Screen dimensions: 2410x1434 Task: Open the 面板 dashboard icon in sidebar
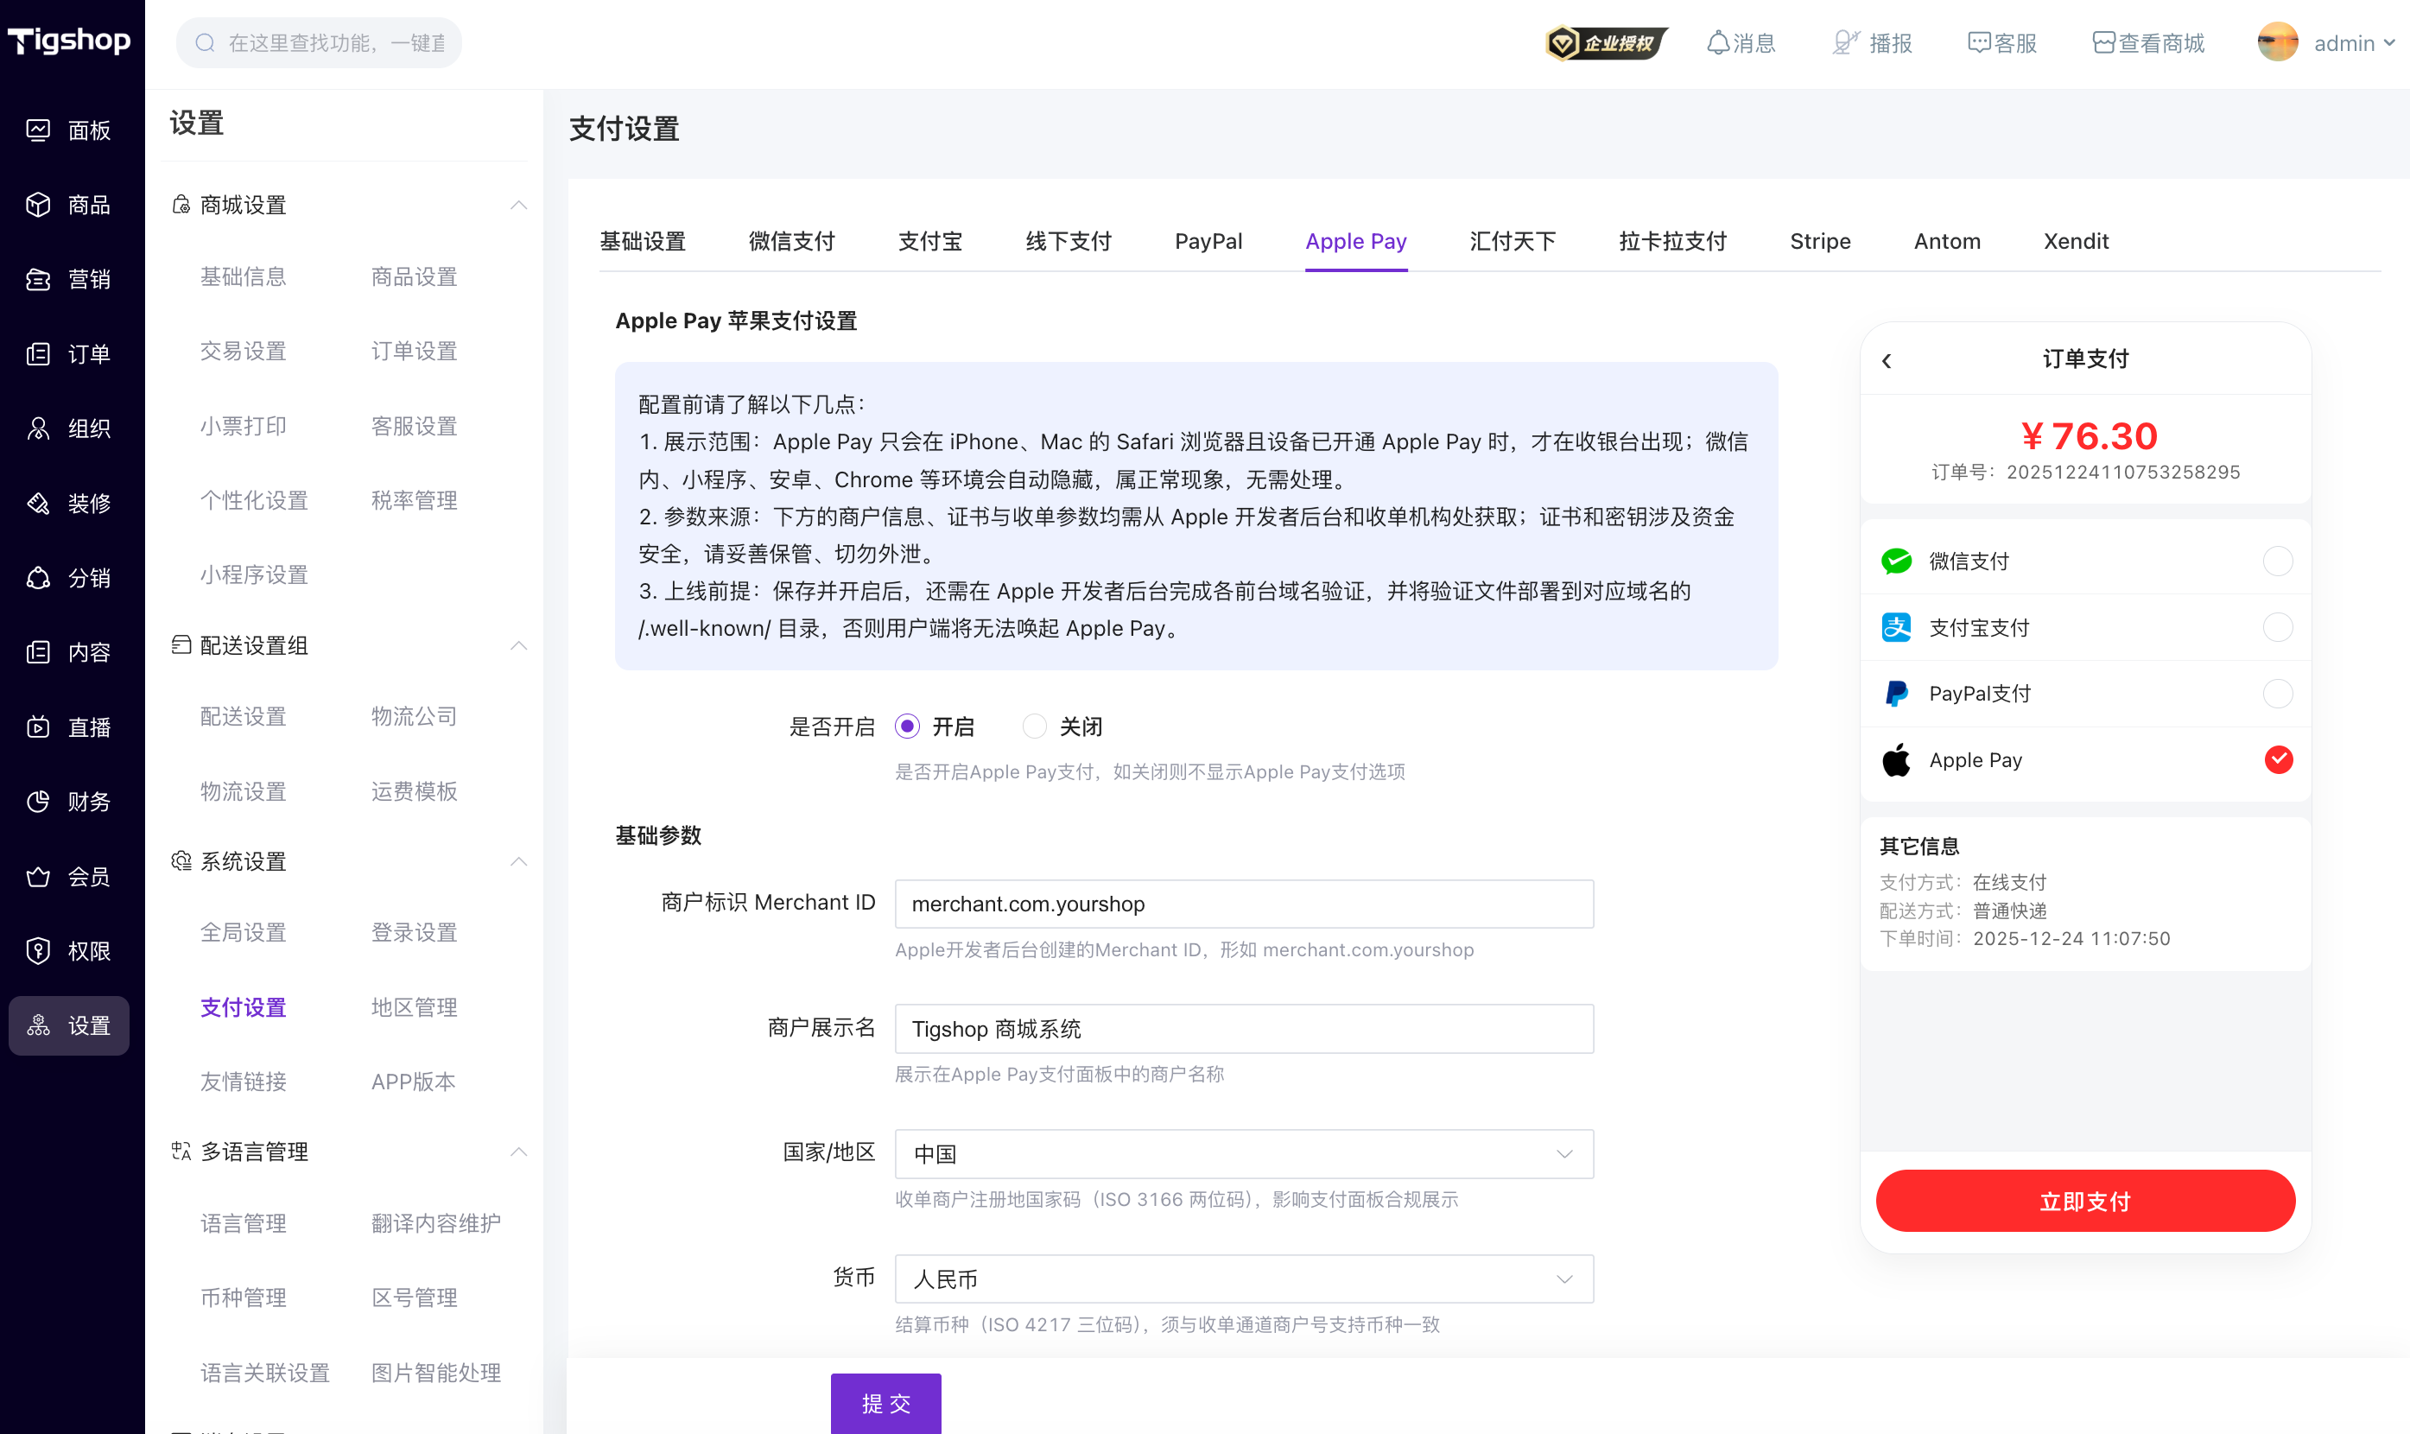coord(39,130)
